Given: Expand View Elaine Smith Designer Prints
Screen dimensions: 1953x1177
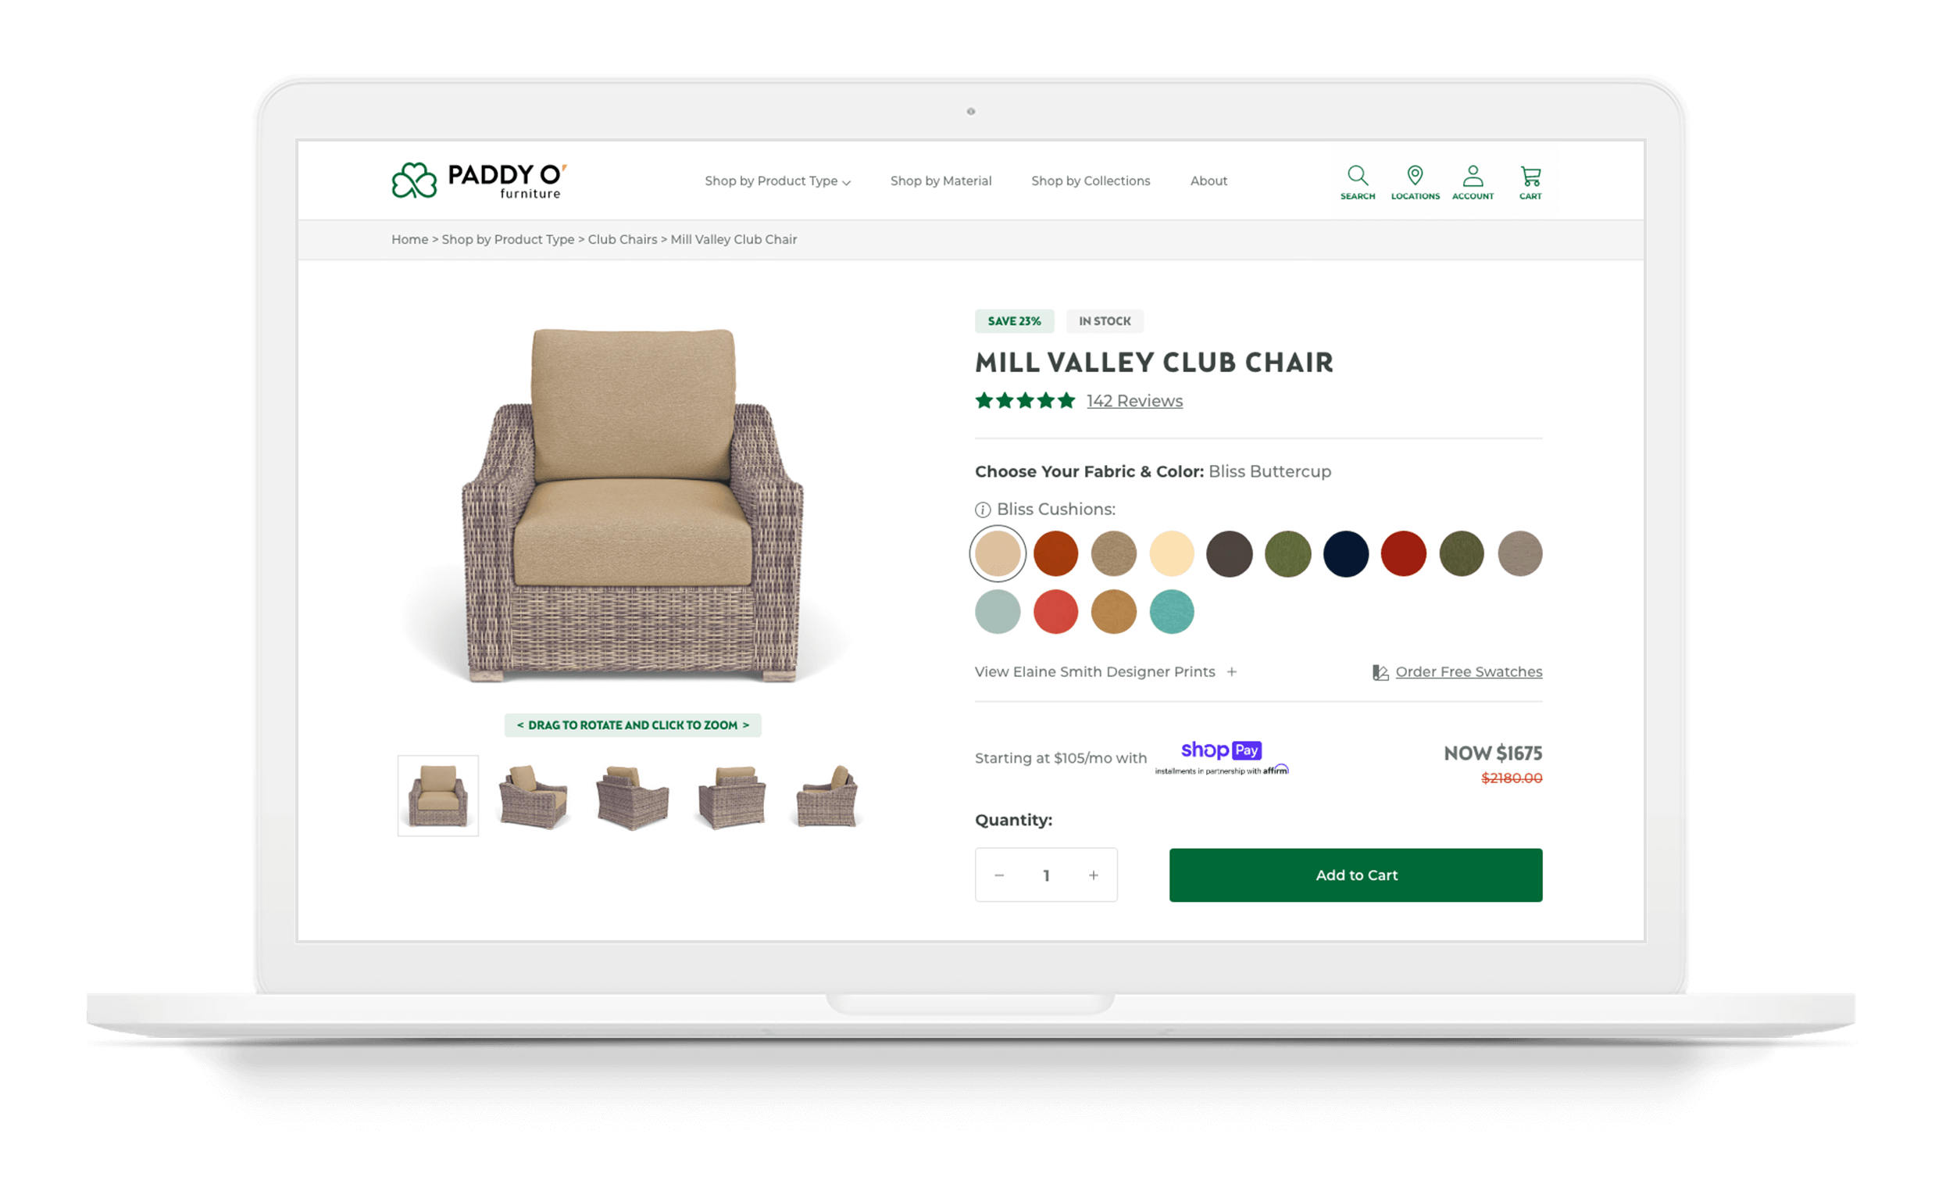Looking at the screenshot, I should 1234,671.
